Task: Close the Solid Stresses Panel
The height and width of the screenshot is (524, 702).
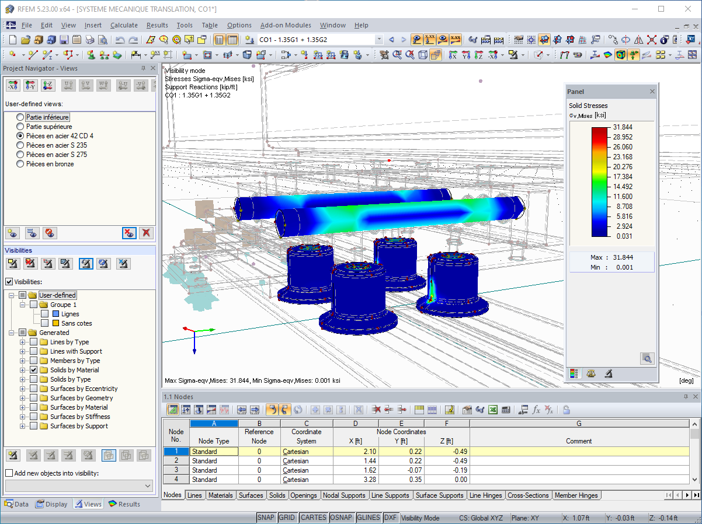Action: point(652,92)
